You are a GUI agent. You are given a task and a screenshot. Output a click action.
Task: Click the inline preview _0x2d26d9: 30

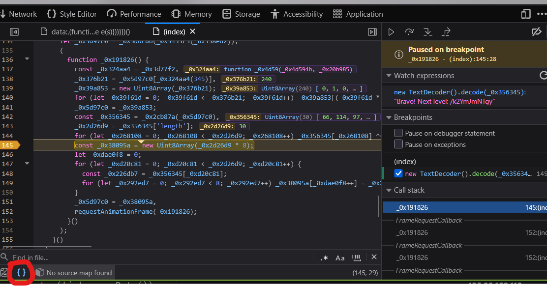click(224, 126)
